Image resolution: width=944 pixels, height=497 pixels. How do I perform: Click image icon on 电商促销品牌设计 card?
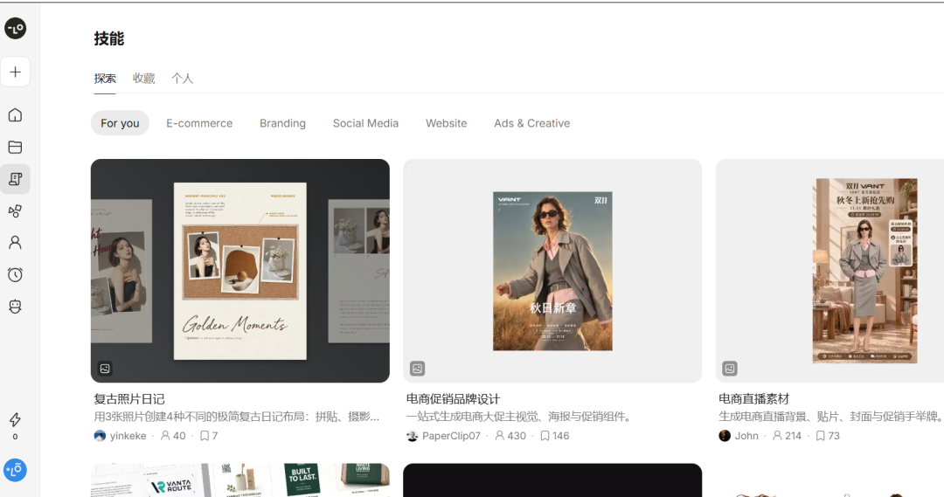coord(417,369)
